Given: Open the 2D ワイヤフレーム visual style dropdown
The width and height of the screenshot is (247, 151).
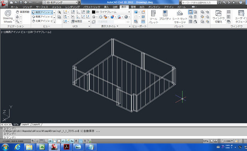Looking at the screenshot, I should pyautogui.click(x=111, y=12).
